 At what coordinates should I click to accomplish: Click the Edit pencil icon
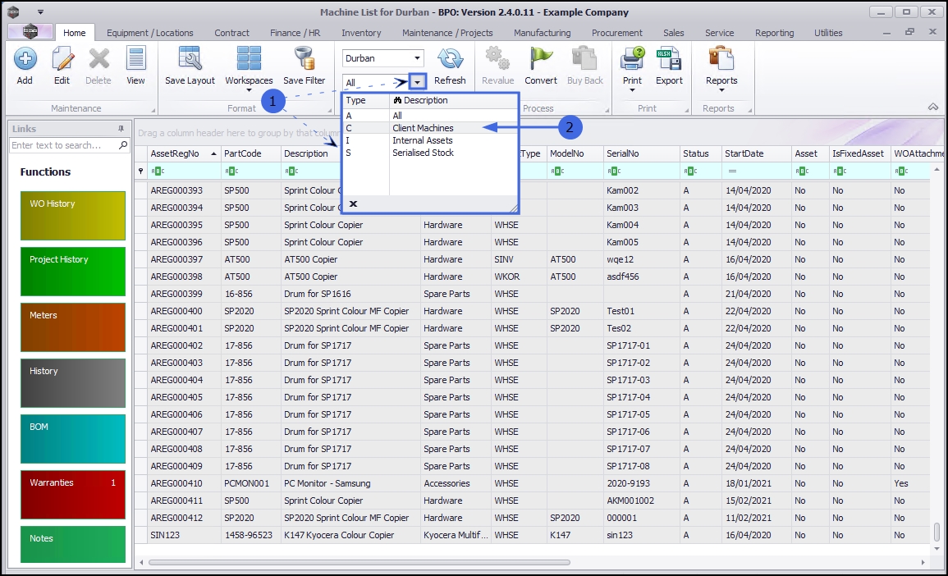click(x=62, y=61)
